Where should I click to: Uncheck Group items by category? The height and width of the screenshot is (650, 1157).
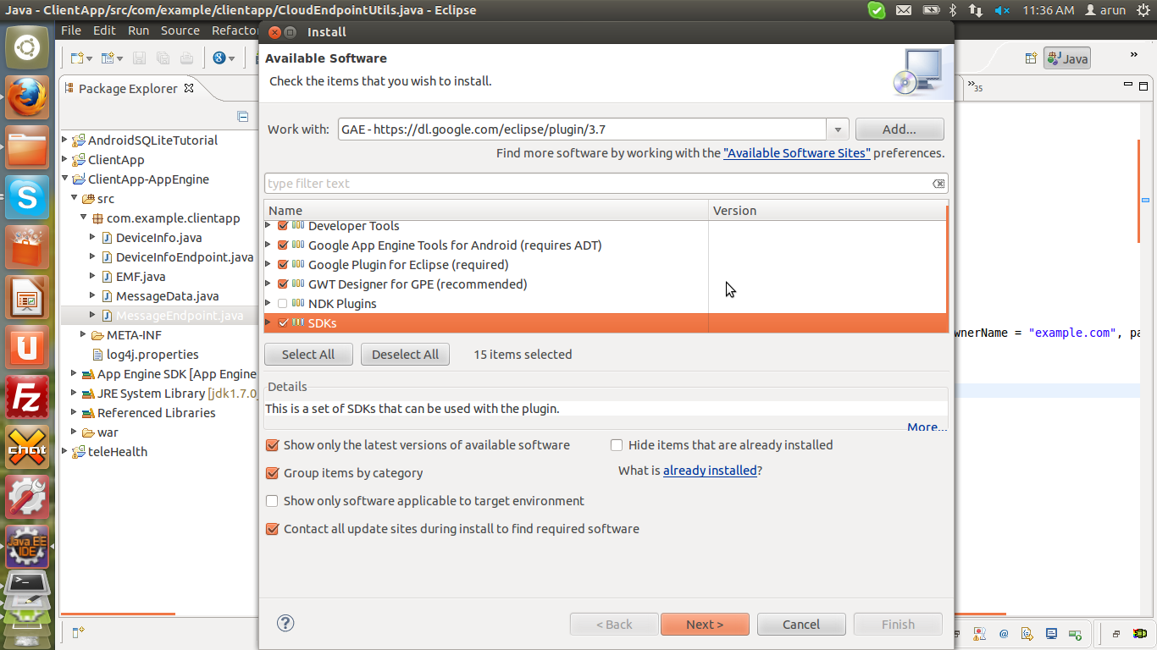[x=272, y=473]
